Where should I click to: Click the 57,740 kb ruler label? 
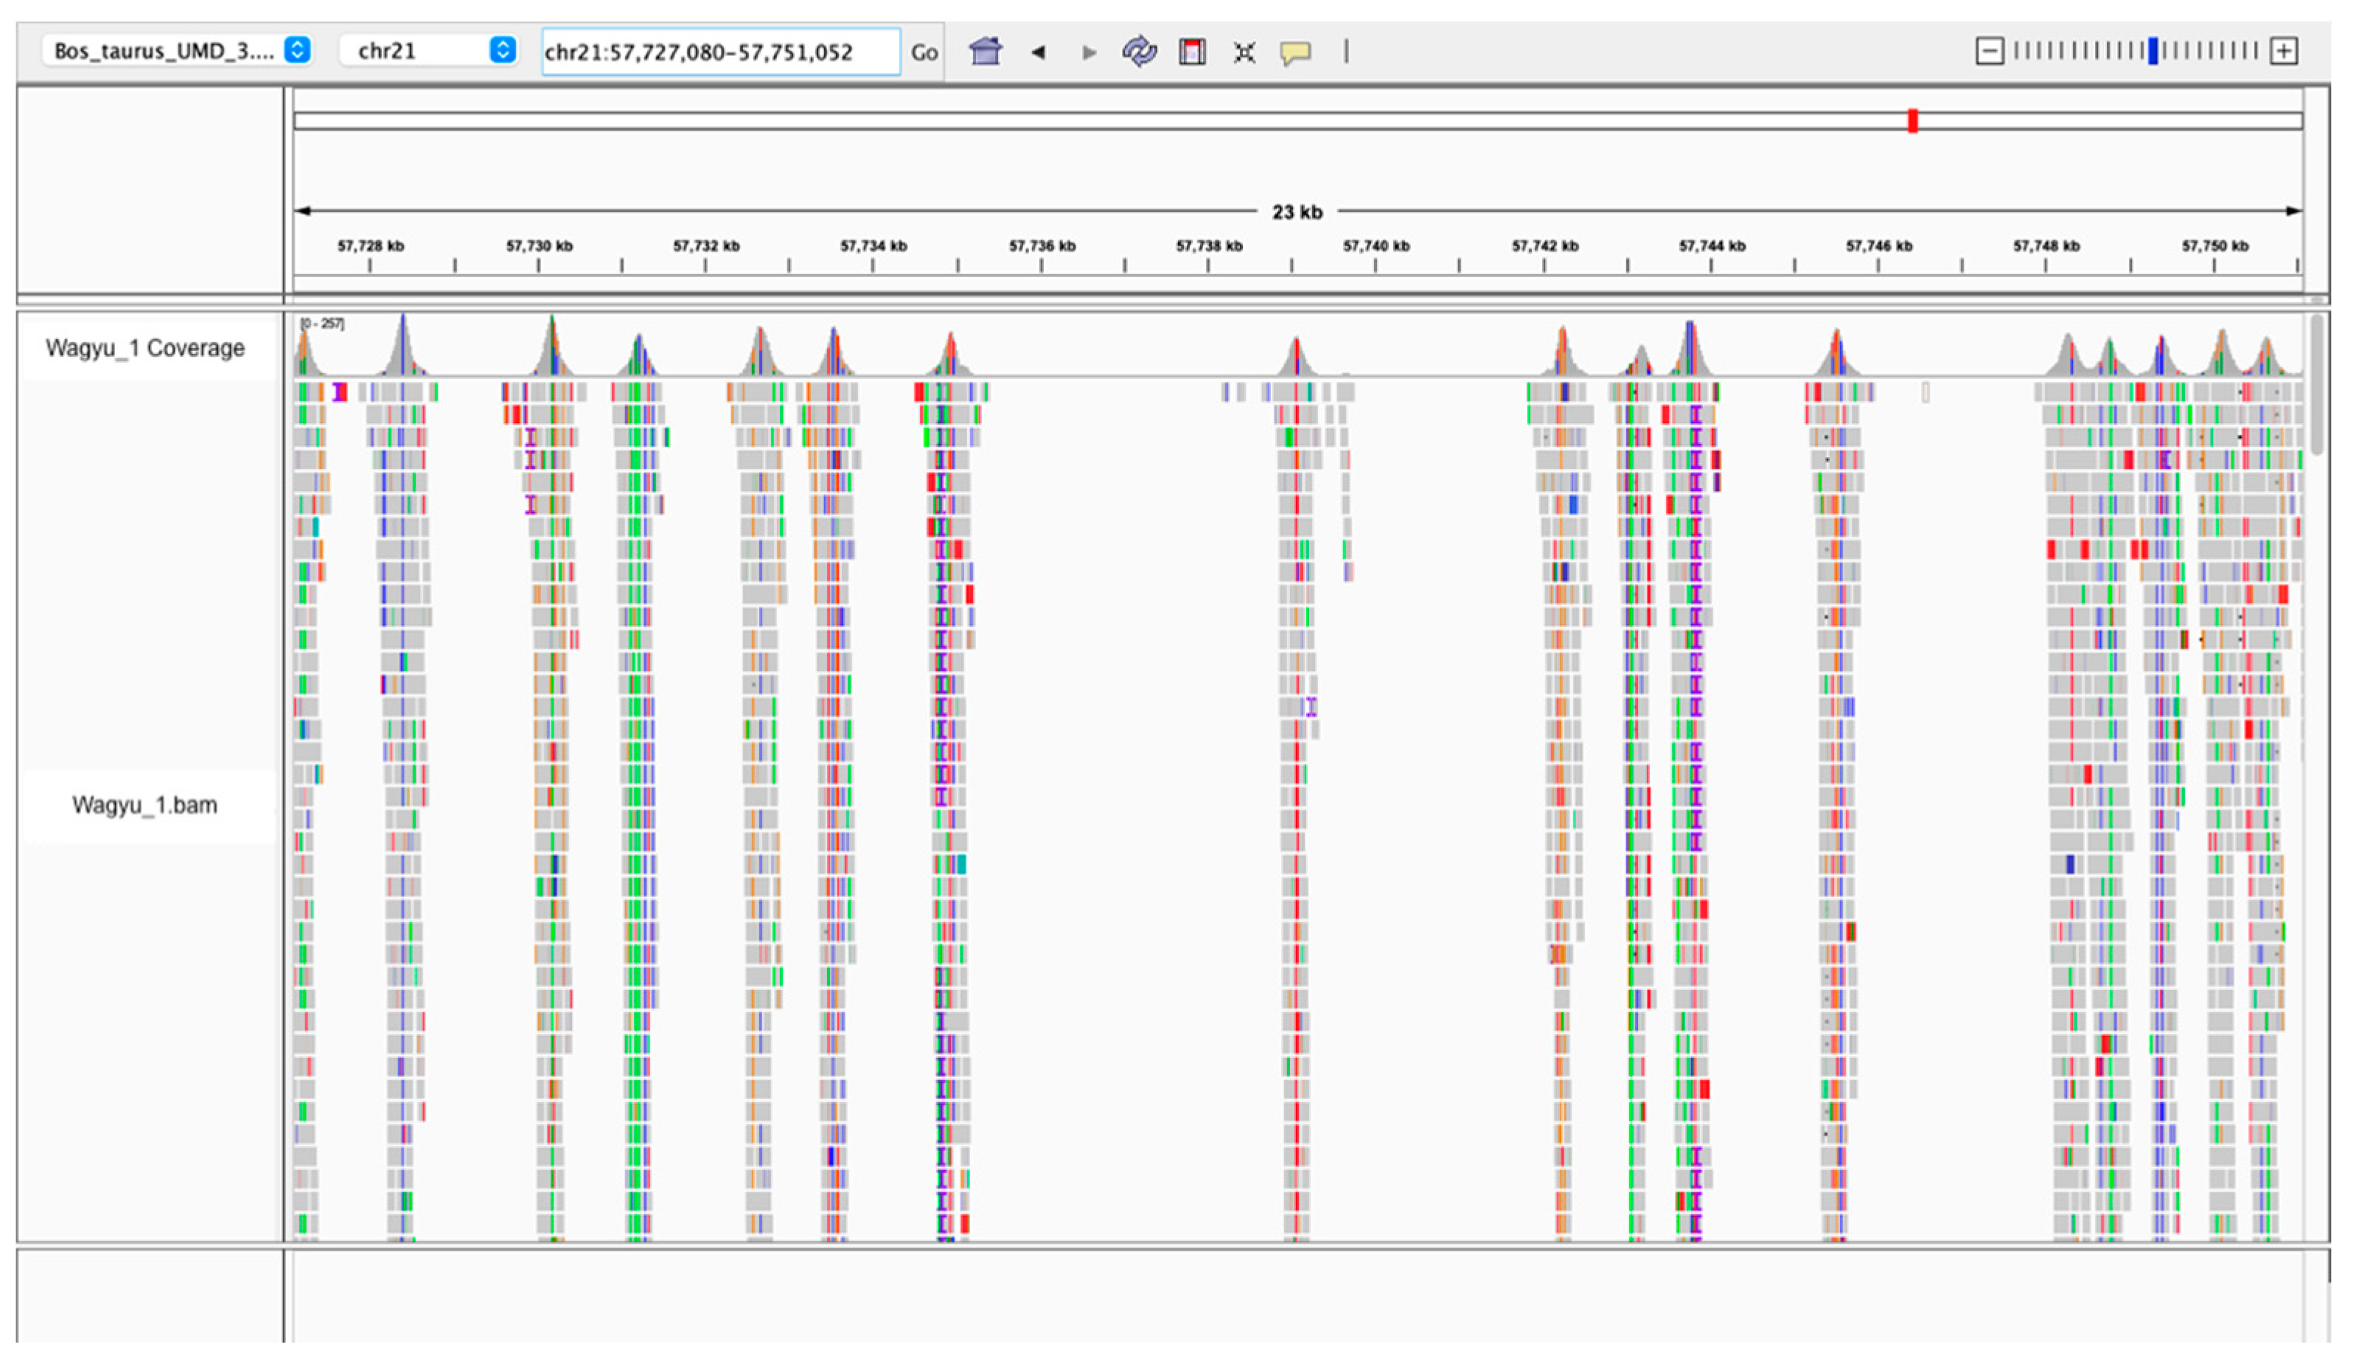[x=1376, y=245]
